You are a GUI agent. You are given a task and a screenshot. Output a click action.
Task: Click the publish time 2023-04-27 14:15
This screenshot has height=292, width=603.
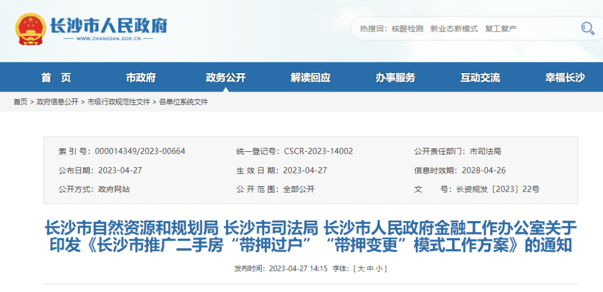[298, 268]
